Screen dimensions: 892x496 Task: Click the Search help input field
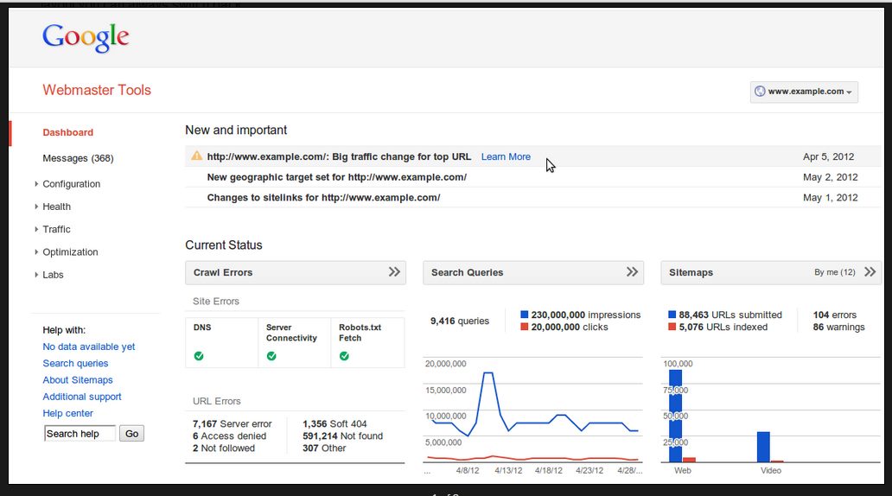(80, 434)
